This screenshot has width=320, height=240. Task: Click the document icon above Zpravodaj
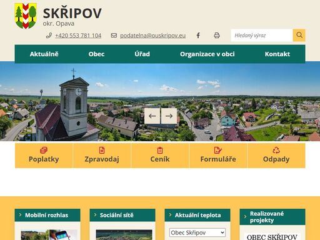102,150
